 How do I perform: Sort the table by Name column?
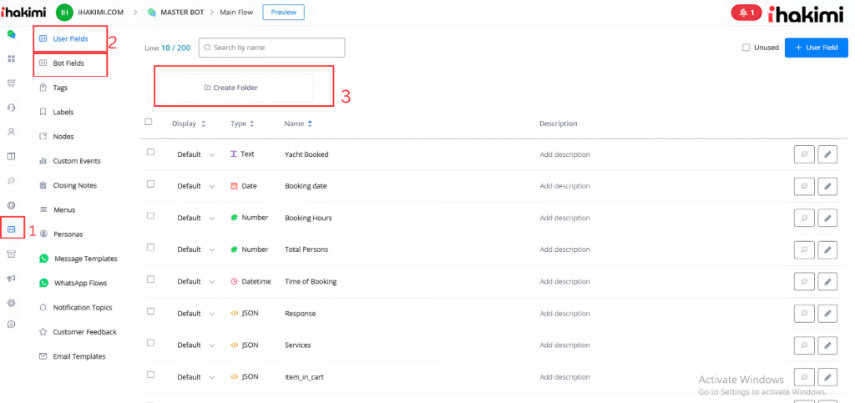[298, 123]
